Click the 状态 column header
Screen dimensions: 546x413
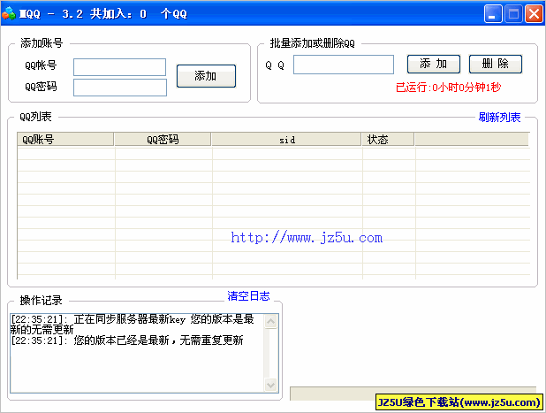[388, 140]
